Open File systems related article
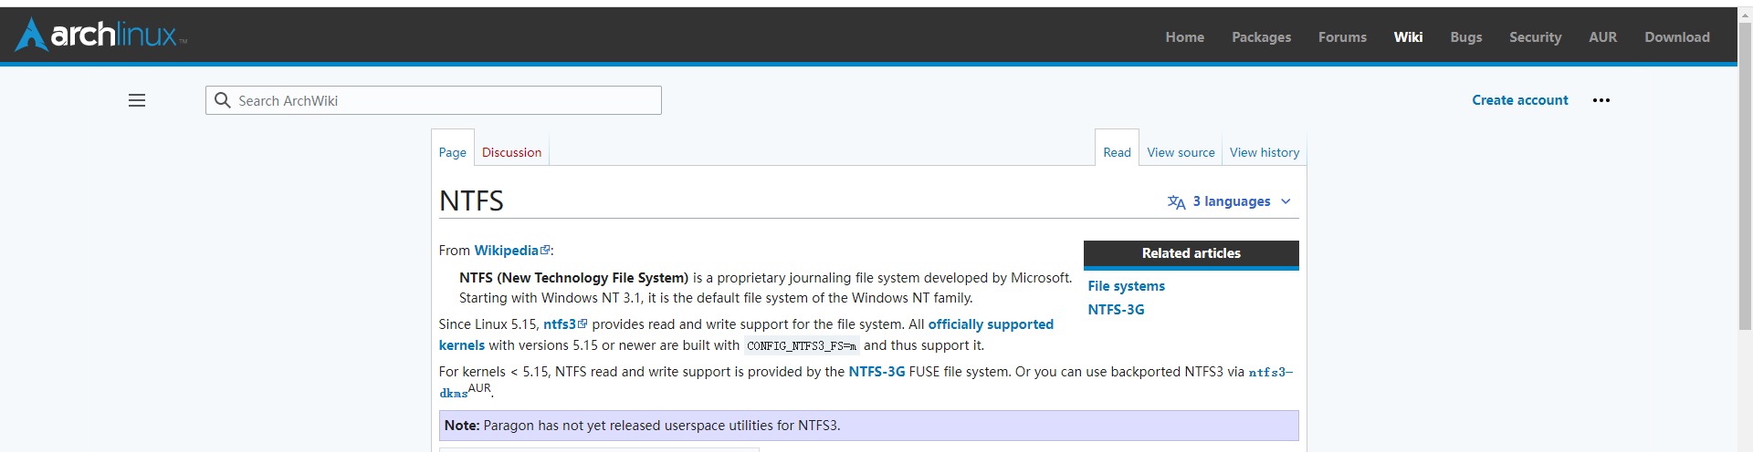1753x452 pixels. [x=1126, y=286]
